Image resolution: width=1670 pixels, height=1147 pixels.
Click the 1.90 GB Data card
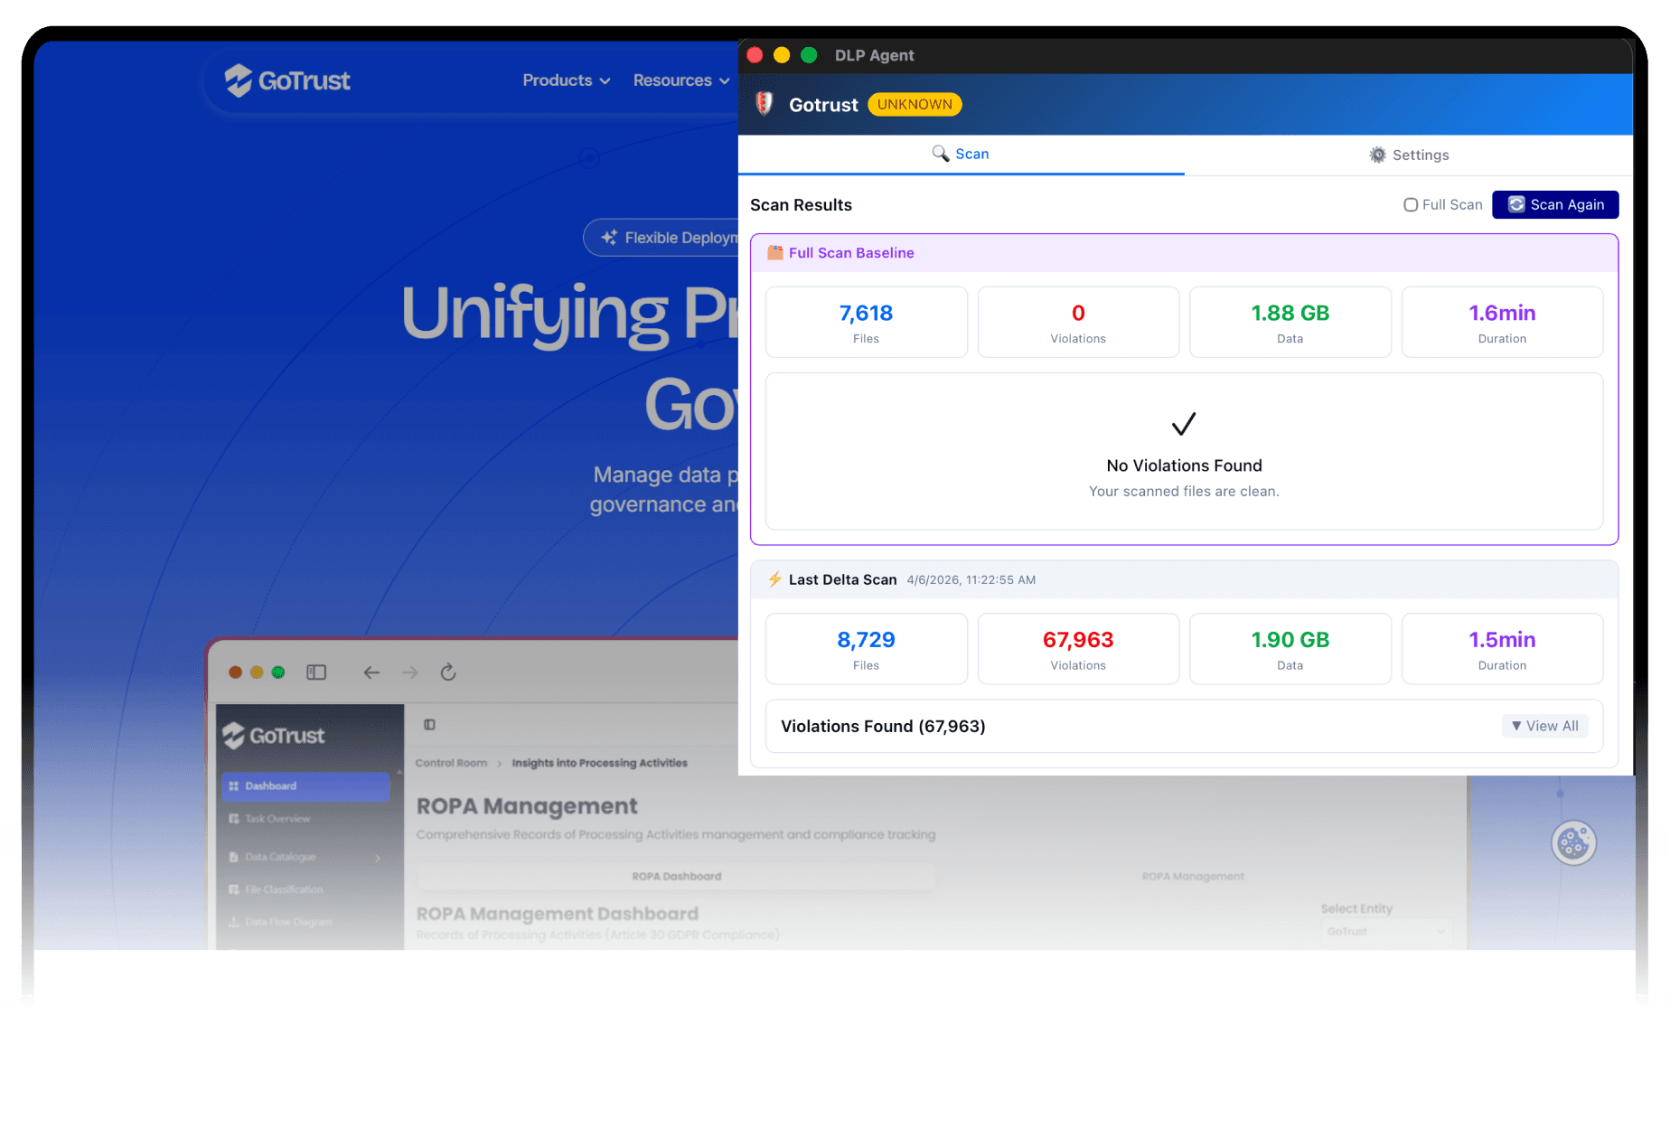(1290, 649)
